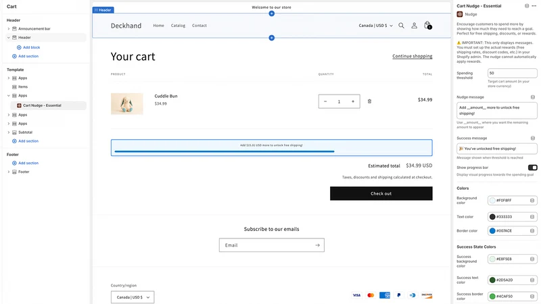The width and height of the screenshot is (541, 304).
Task: Open Cuddle Bun product link
Action: (x=166, y=96)
